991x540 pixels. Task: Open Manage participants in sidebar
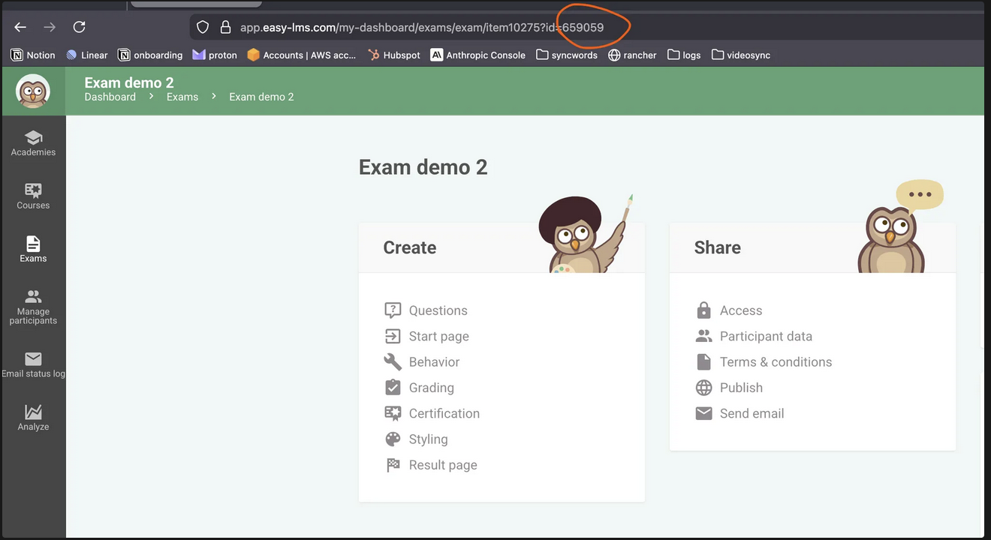click(x=33, y=307)
